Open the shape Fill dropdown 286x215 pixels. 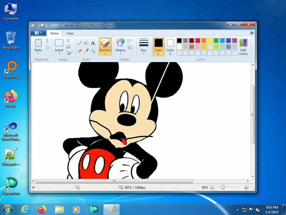pos(130,47)
